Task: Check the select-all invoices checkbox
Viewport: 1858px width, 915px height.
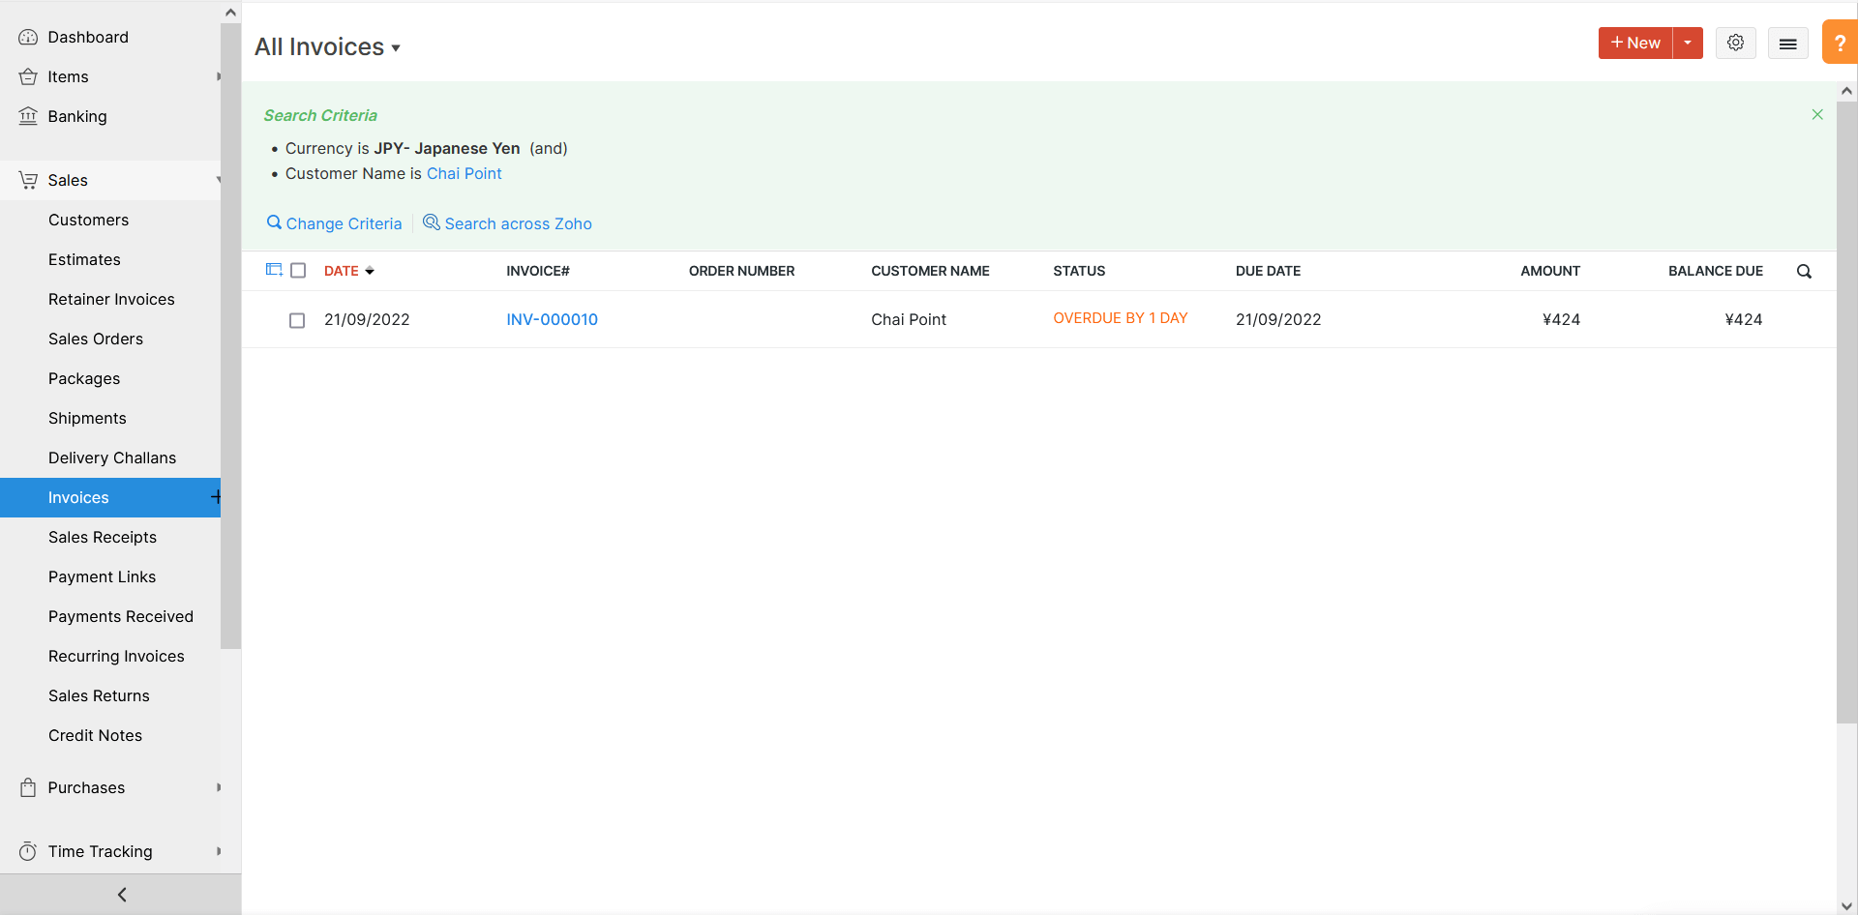Action: 297,270
